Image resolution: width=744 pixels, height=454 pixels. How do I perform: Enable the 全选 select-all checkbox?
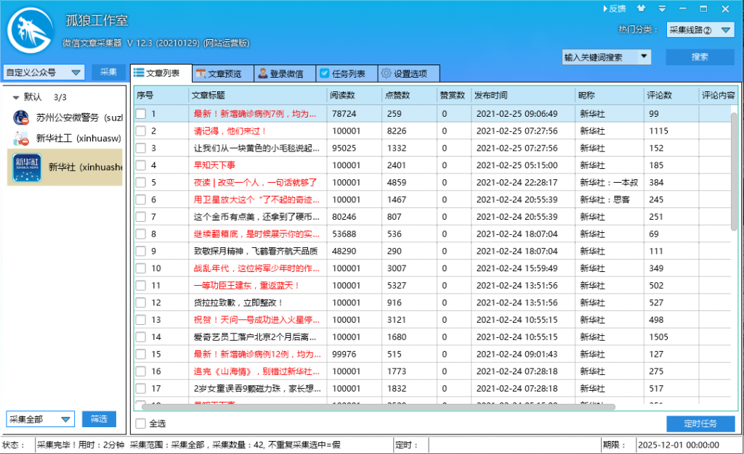tap(141, 424)
